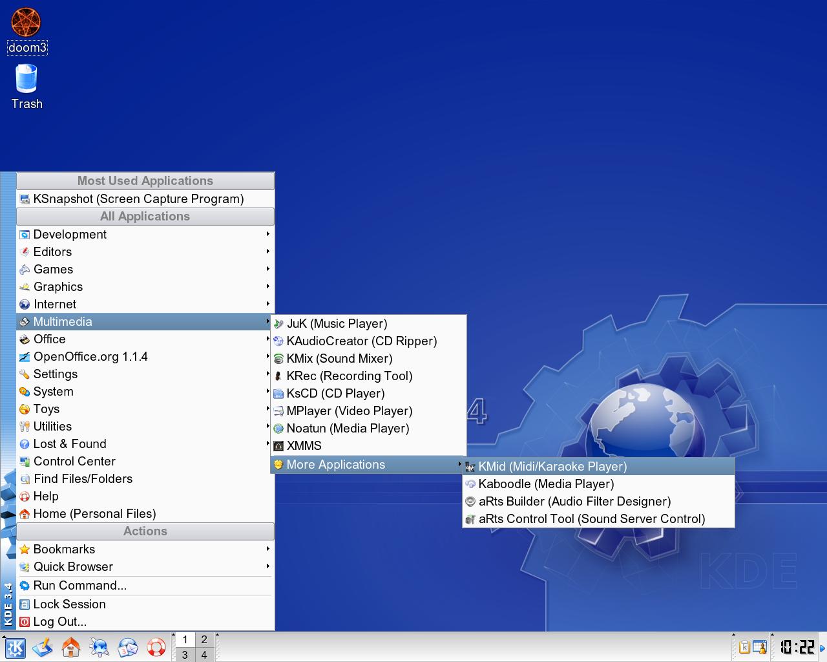The width and height of the screenshot is (827, 662).
Task: Switch to virtual desktop 3 in pager
Action: coord(185,655)
